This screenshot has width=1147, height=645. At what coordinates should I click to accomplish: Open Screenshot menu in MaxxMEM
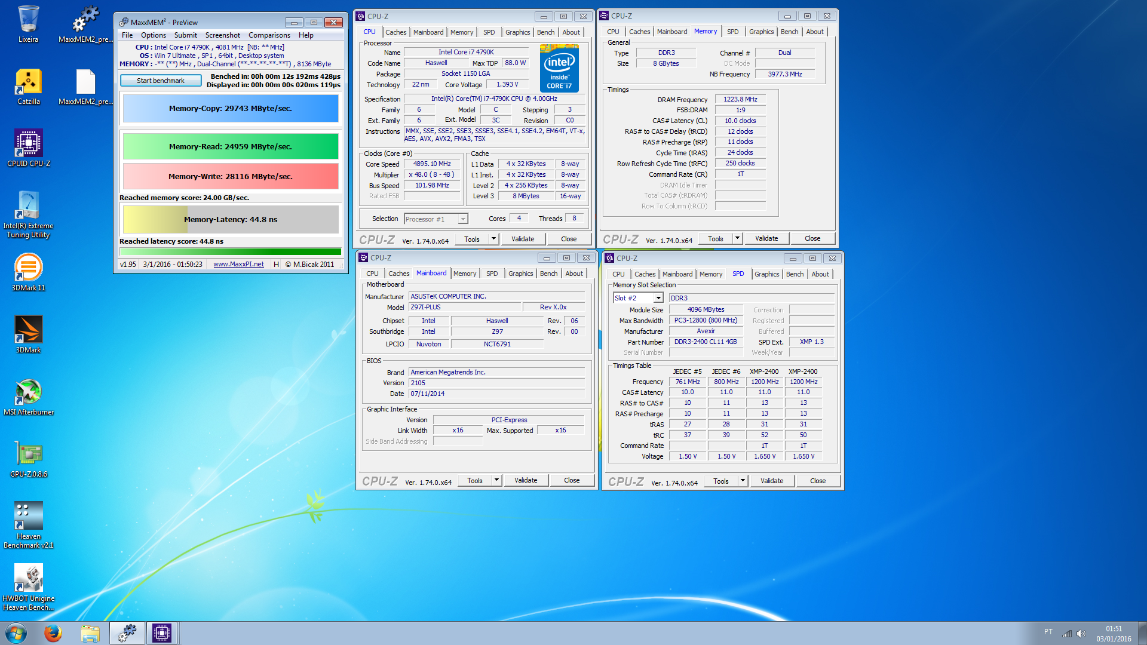pyautogui.click(x=223, y=35)
